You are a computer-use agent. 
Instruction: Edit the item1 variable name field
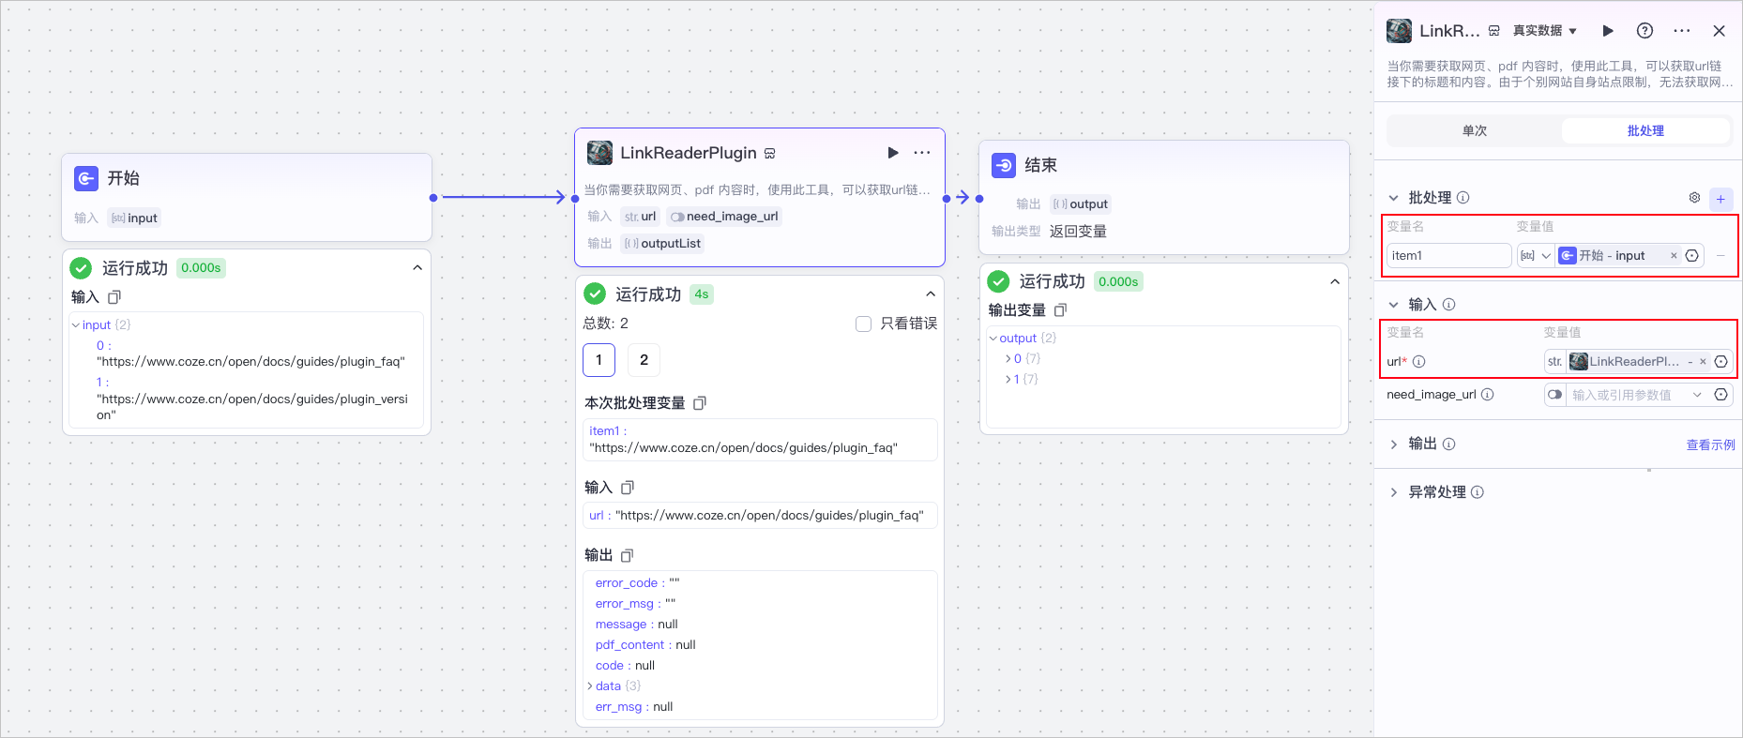(1448, 255)
